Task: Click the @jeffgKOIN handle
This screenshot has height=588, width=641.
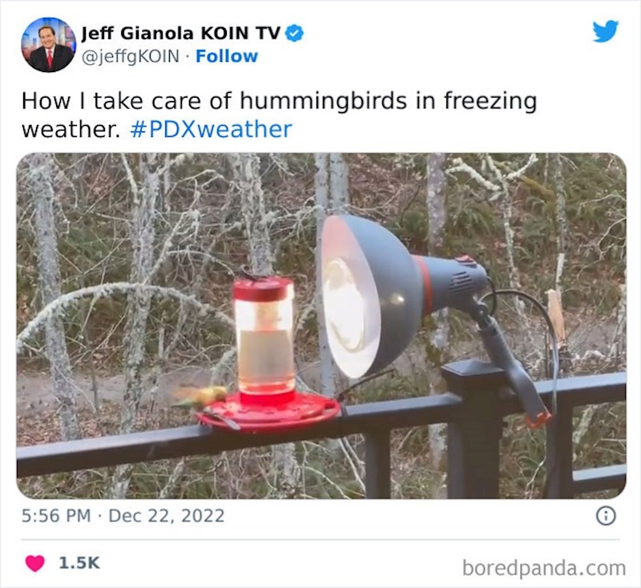Action: (x=131, y=56)
